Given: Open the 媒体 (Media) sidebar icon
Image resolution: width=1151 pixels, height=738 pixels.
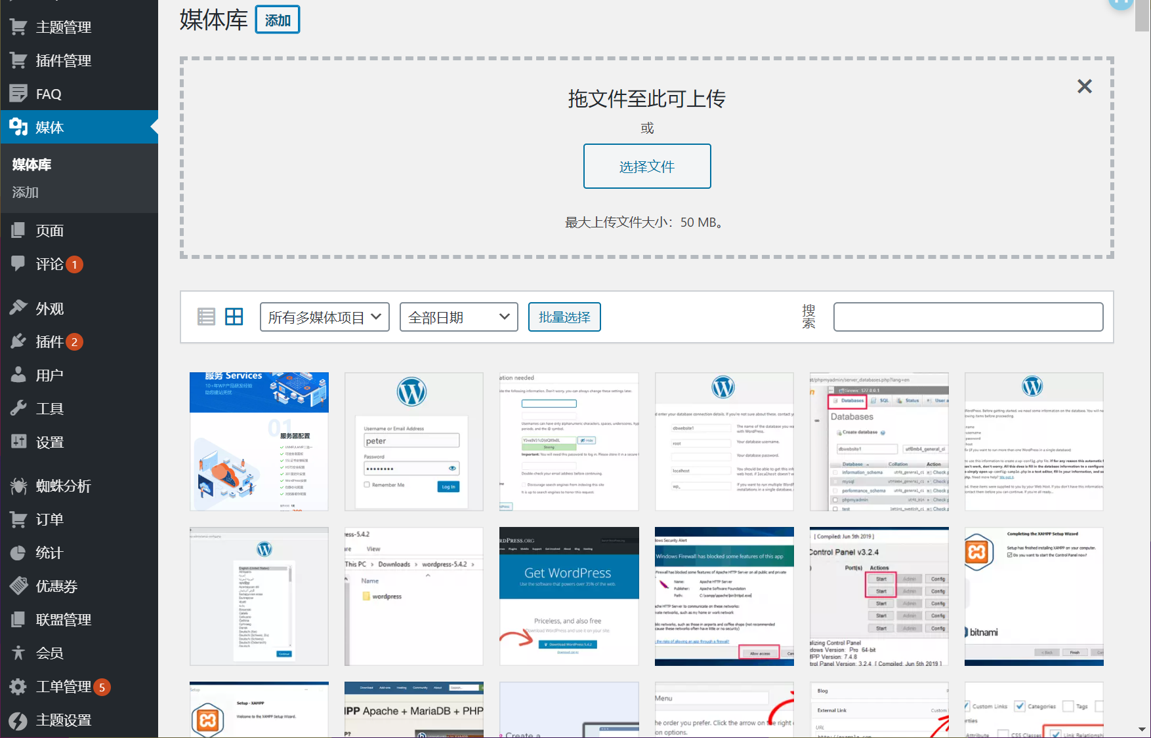Looking at the screenshot, I should coord(49,126).
